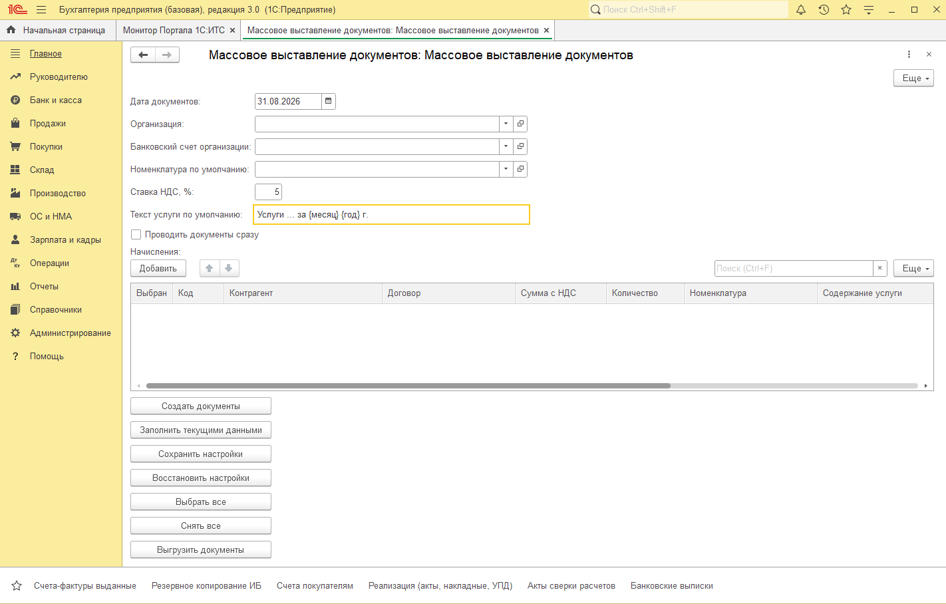This screenshot has width=946, height=604.
Task: Open Продажи section in sidebar
Action: point(48,124)
